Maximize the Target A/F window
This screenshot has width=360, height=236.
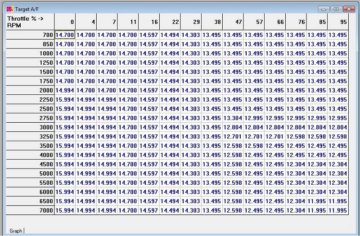[x=336, y=9]
